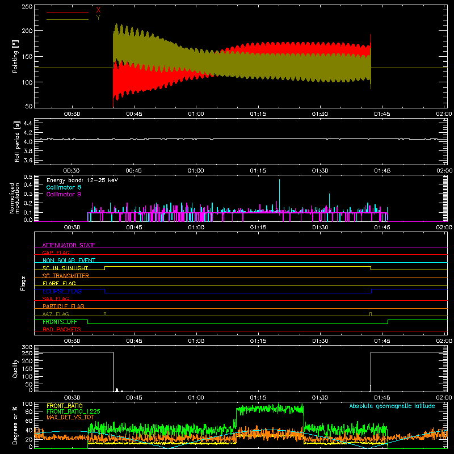Click the 'Degrees or %' axis title
454x454 pixels.
coord(15,425)
